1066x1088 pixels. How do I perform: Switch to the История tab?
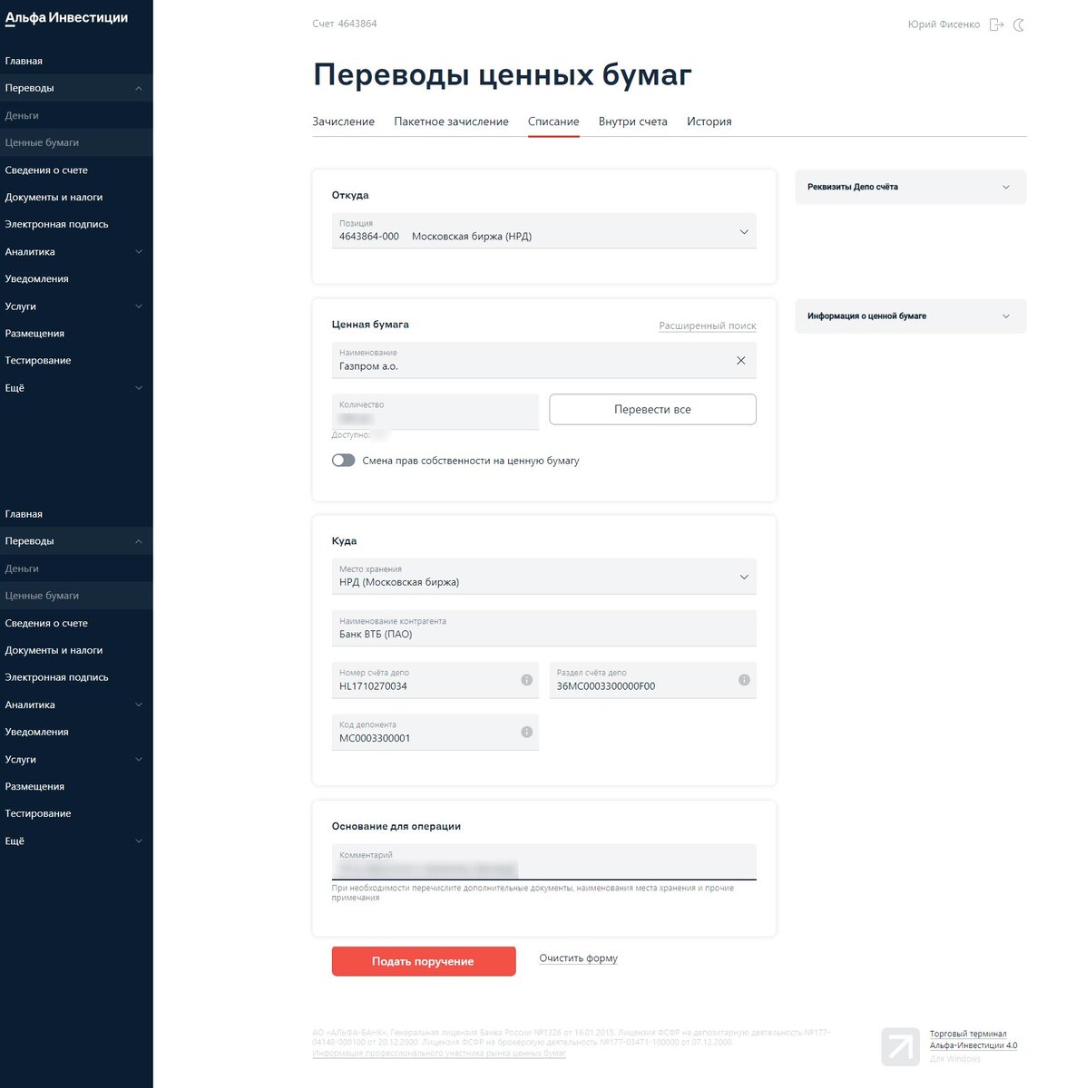(709, 121)
